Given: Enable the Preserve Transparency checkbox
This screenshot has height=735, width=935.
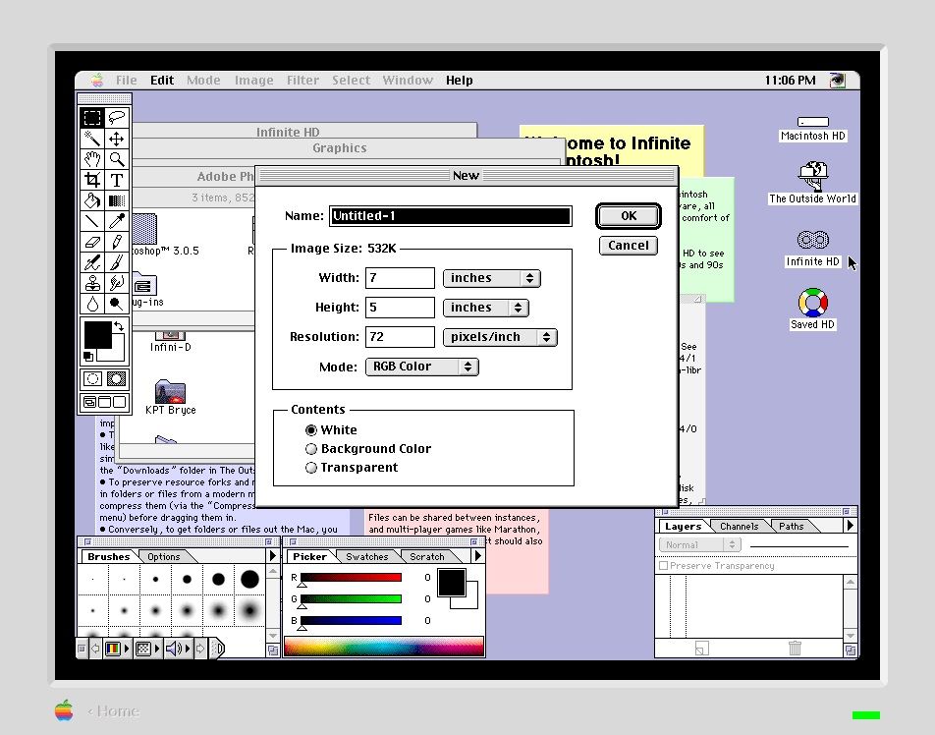Looking at the screenshot, I should [x=665, y=565].
